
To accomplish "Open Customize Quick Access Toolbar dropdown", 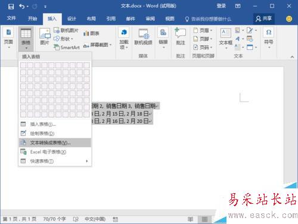I will pyautogui.click(x=45, y=7).
